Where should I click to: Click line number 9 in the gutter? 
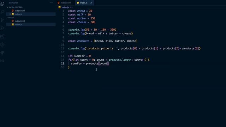click(x=63, y=41)
